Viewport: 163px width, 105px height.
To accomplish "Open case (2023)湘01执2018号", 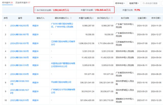I will (x=19, y=100).
